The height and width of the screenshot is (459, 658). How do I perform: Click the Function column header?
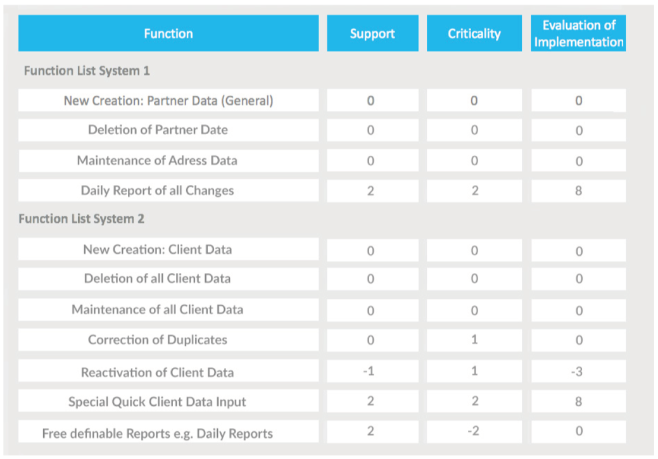(168, 33)
